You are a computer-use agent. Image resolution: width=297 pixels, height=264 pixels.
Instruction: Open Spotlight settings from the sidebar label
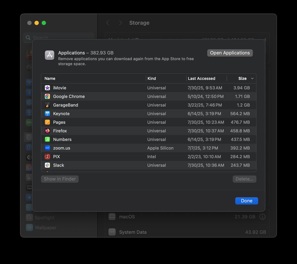(x=45, y=217)
